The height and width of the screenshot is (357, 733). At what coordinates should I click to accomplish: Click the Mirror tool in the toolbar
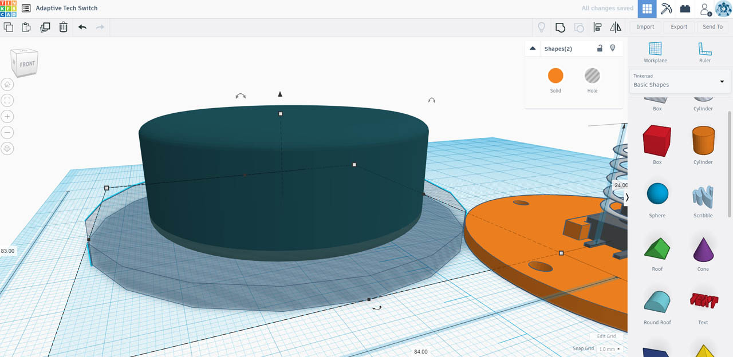[615, 27]
